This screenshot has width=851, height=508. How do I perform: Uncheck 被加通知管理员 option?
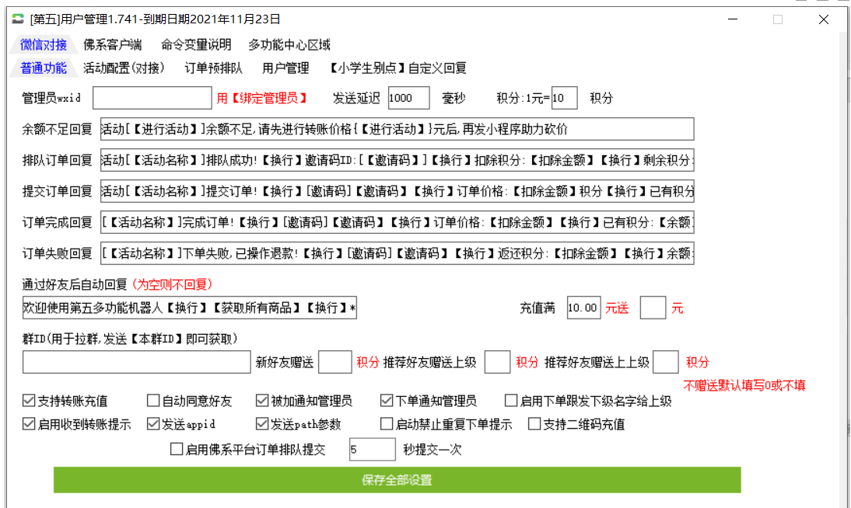pyautogui.click(x=262, y=402)
